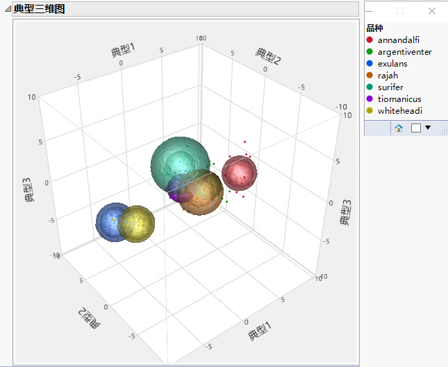
Task: Click the home icon in status bar
Action: (399, 128)
